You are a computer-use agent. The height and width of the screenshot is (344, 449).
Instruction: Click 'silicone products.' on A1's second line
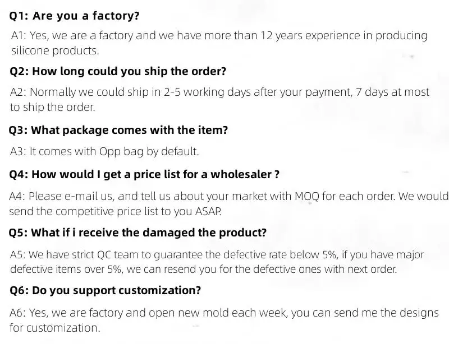55,51
